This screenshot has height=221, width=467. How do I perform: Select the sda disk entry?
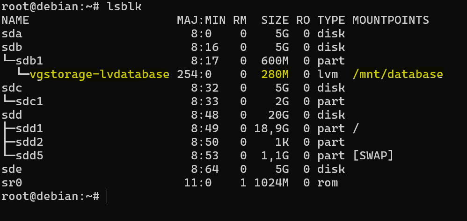12,34
